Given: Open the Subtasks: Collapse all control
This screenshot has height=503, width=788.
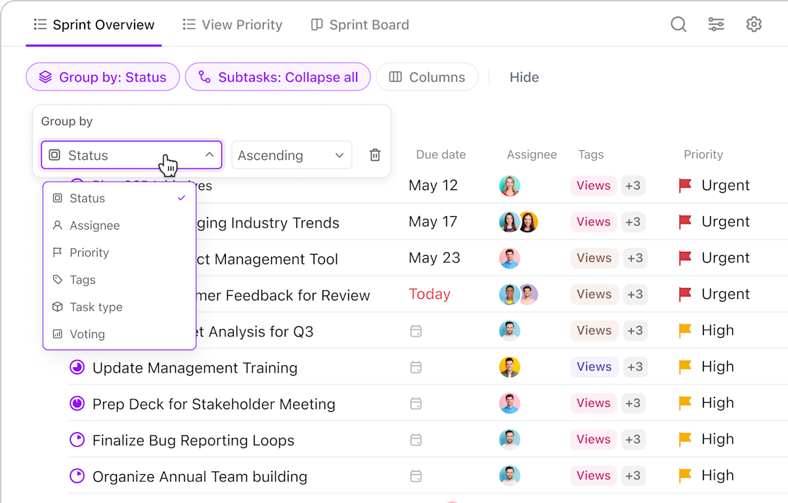Looking at the screenshot, I should click(277, 77).
